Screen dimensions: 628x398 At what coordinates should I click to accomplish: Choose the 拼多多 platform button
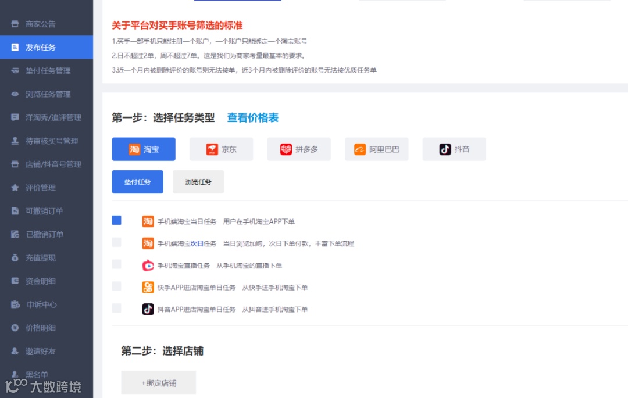coord(299,149)
